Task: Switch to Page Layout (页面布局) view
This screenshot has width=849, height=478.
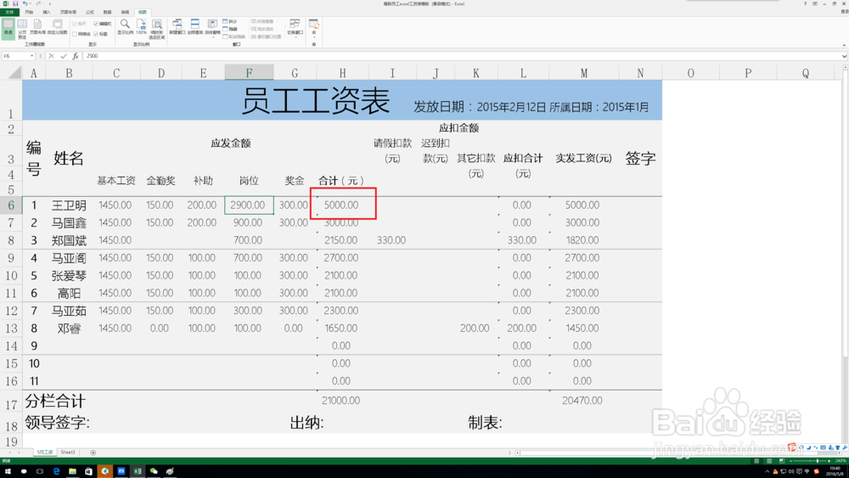Action: [37, 28]
